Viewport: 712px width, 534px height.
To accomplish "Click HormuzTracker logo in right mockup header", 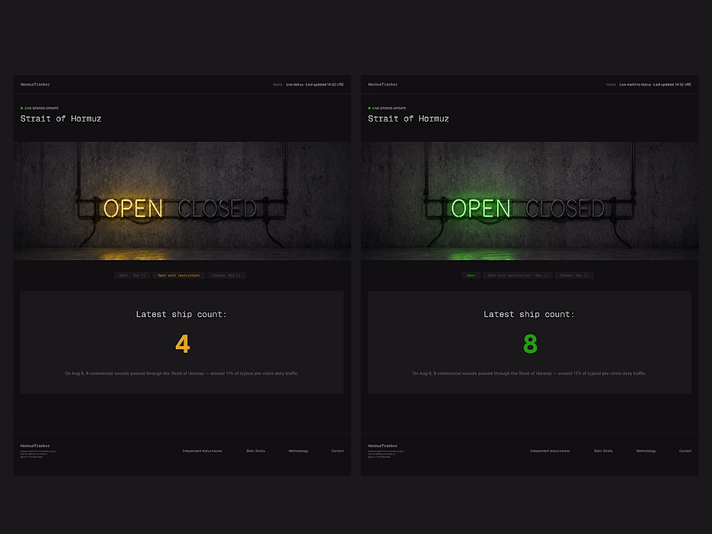I will click(x=383, y=84).
